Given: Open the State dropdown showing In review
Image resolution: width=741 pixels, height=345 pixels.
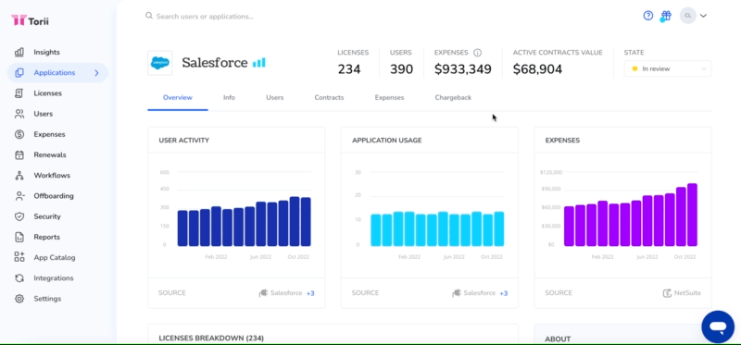Looking at the screenshot, I should 667,68.
